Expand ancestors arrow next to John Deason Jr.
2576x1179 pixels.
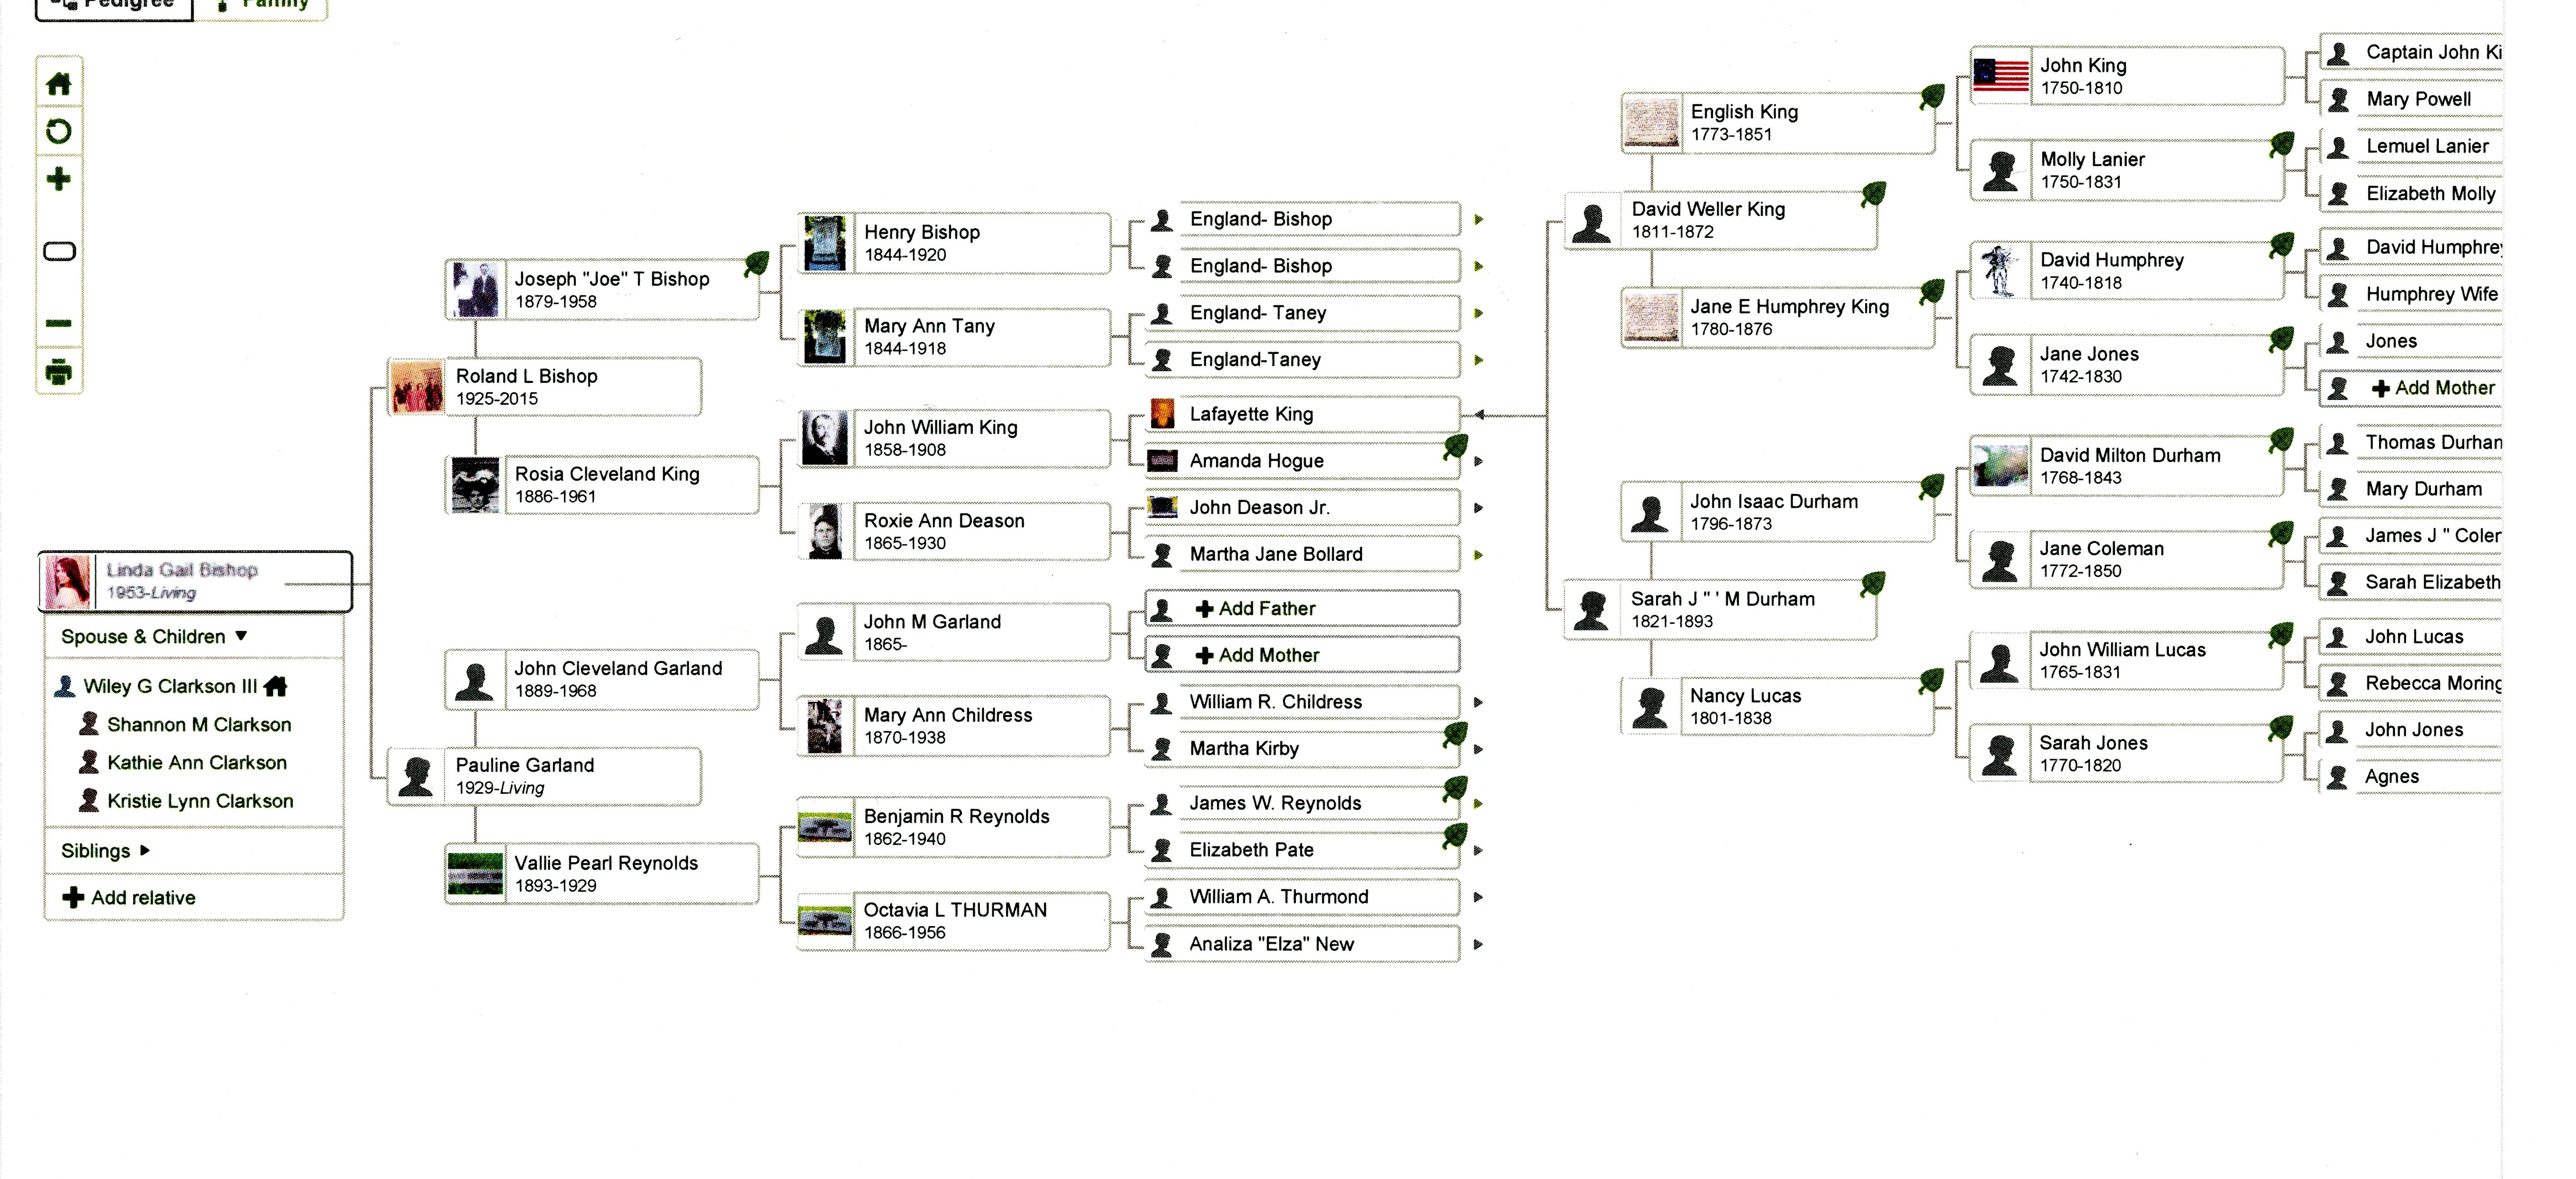click(x=1478, y=508)
